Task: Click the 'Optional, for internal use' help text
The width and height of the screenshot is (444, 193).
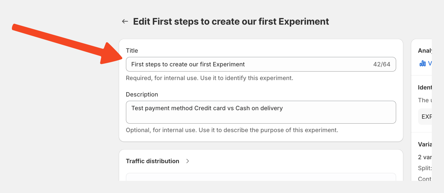Action: 232,130
